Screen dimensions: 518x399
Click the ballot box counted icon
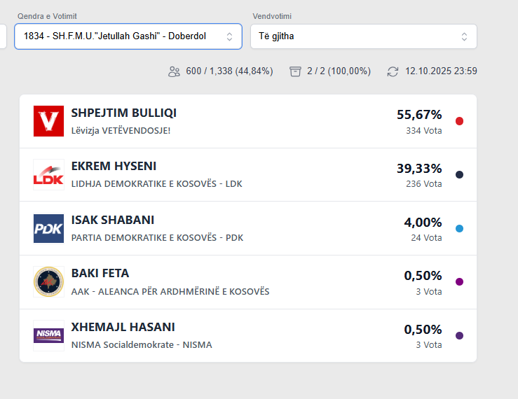click(x=295, y=71)
